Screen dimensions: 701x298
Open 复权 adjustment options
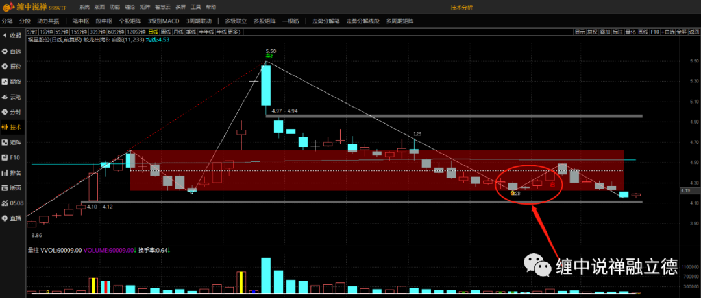coord(593,32)
